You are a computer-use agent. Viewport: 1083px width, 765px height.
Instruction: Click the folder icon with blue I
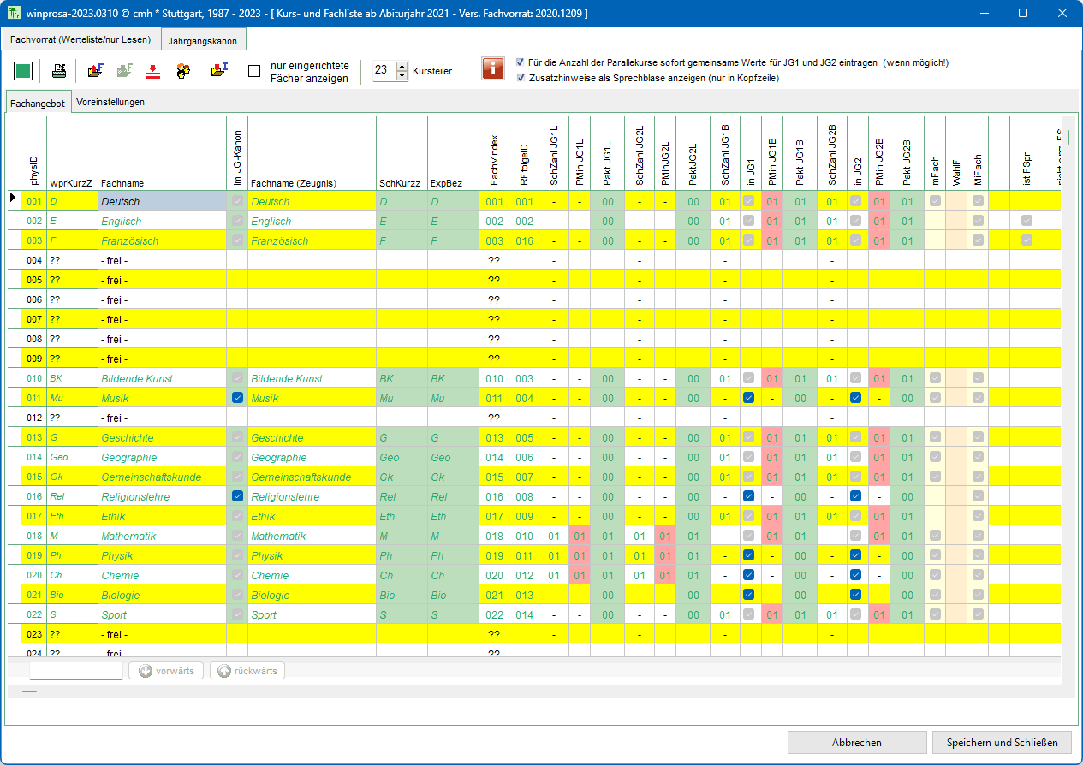tap(219, 71)
